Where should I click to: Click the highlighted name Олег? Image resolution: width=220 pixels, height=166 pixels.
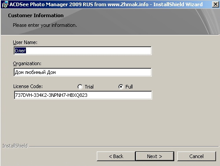tap(20, 51)
